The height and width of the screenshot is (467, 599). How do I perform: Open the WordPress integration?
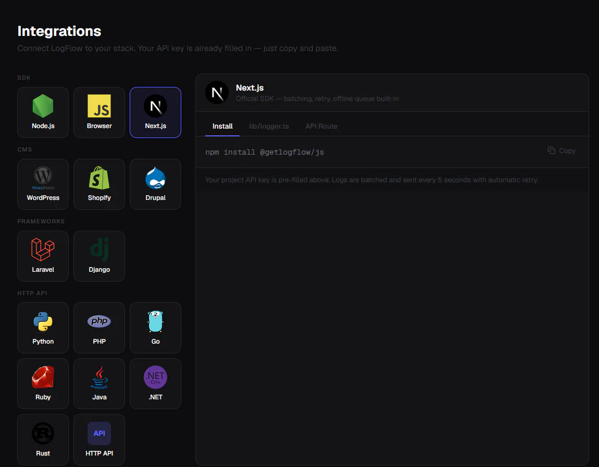point(43,184)
